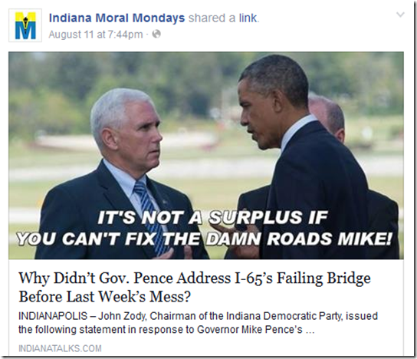
Task: Click 'the following statement in response' text line
Action: point(166,329)
